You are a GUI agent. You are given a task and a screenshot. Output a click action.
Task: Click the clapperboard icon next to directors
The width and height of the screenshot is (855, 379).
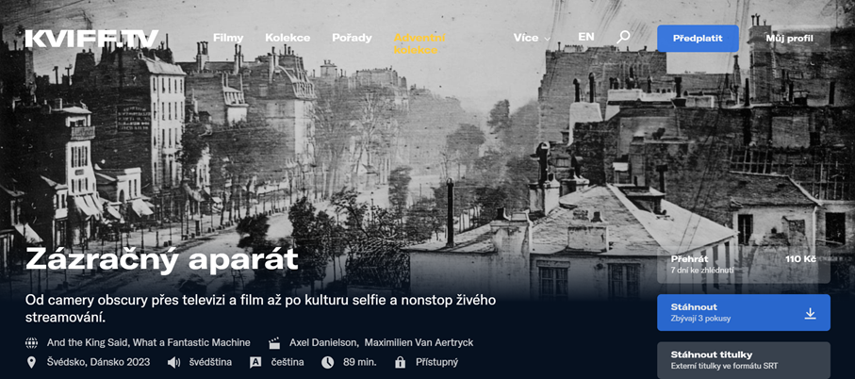274,343
